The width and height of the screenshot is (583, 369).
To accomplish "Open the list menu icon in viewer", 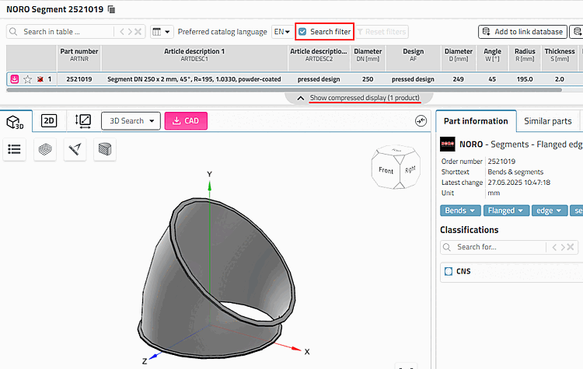I will pos(15,149).
